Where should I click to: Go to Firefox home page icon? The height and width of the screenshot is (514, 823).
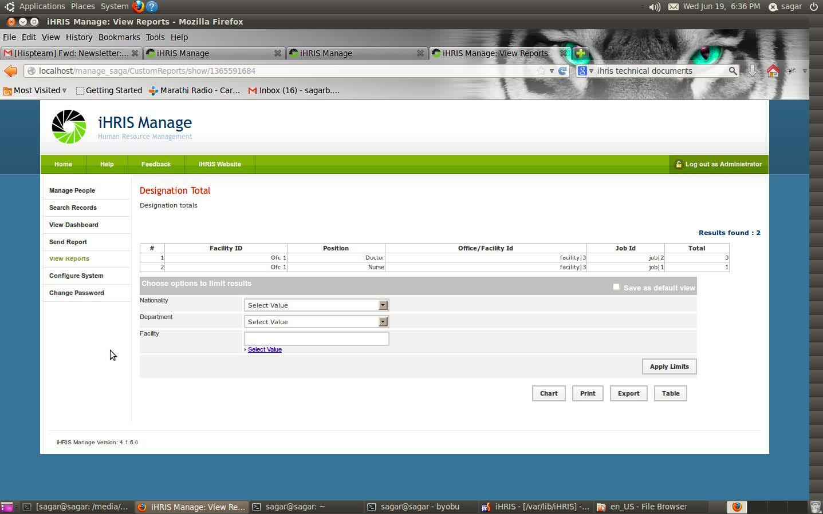pyautogui.click(x=773, y=71)
